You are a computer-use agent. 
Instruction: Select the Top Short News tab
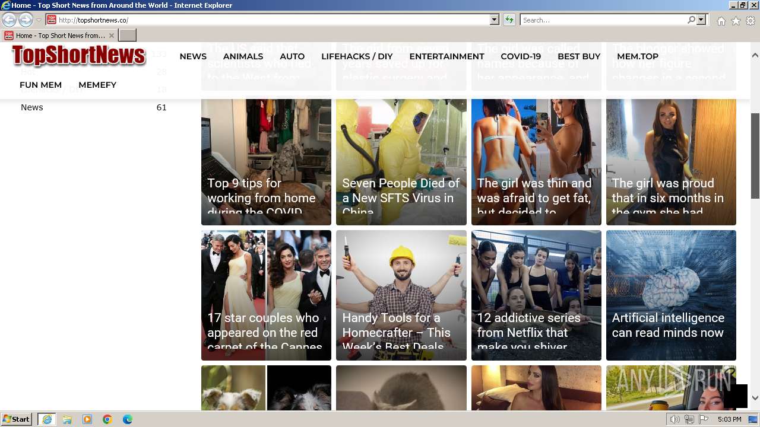[59, 36]
